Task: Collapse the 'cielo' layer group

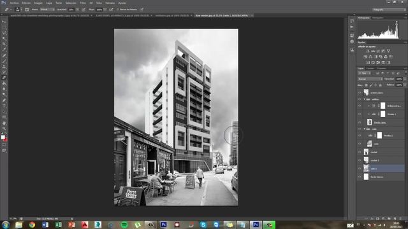Action: [365, 128]
